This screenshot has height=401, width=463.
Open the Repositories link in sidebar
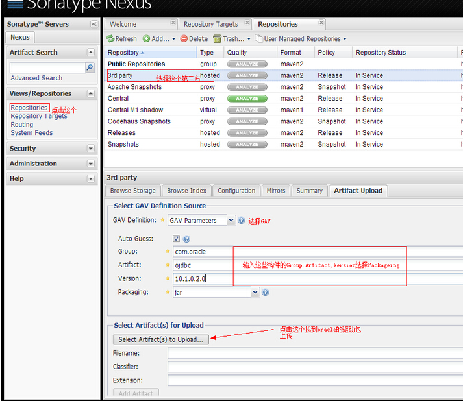point(29,108)
